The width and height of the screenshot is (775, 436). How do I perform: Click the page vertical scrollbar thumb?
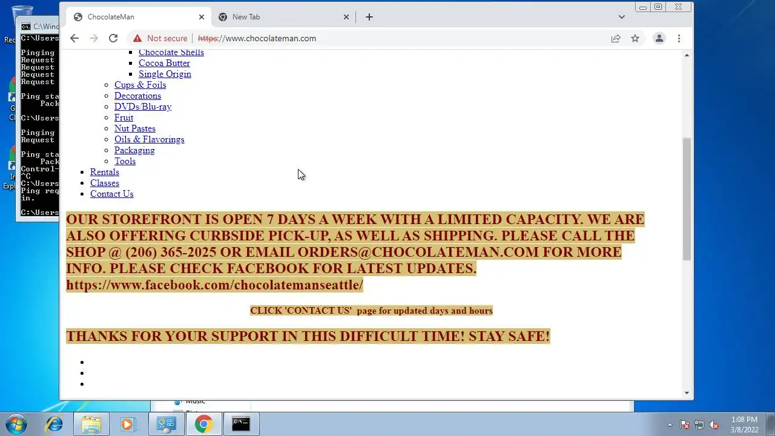(687, 199)
